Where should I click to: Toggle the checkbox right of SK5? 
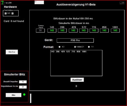12,13
